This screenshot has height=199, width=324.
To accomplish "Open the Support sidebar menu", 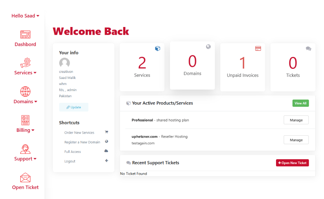I will point(25,159).
